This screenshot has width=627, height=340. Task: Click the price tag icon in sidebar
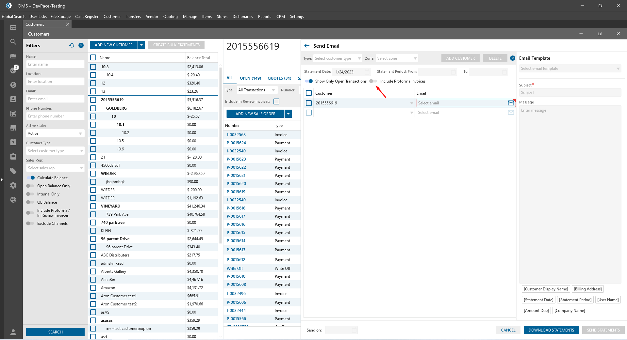click(13, 171)
